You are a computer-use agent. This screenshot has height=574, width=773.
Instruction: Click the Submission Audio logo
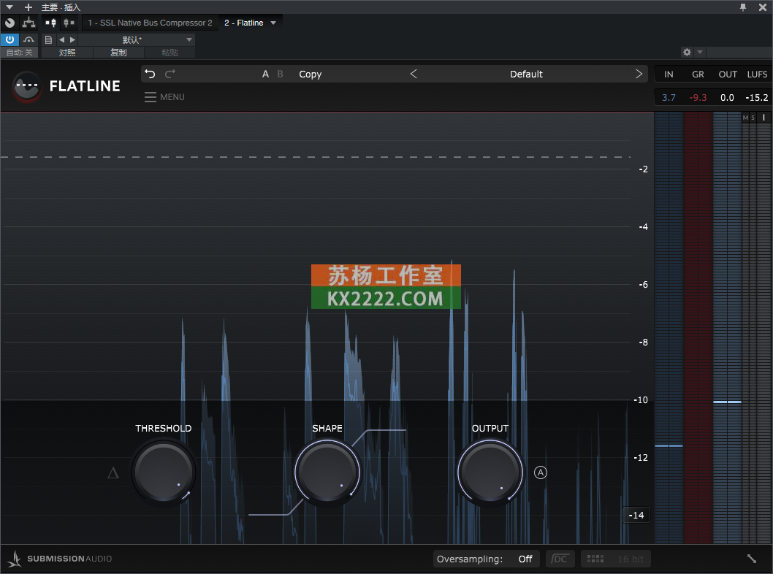point(60,559)
